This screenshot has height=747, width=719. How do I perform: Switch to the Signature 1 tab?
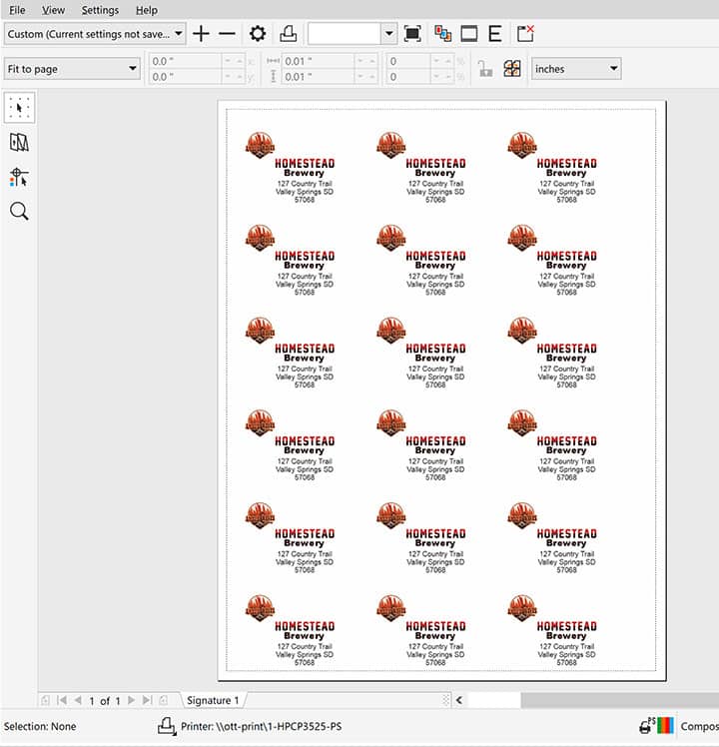(213, 700)
